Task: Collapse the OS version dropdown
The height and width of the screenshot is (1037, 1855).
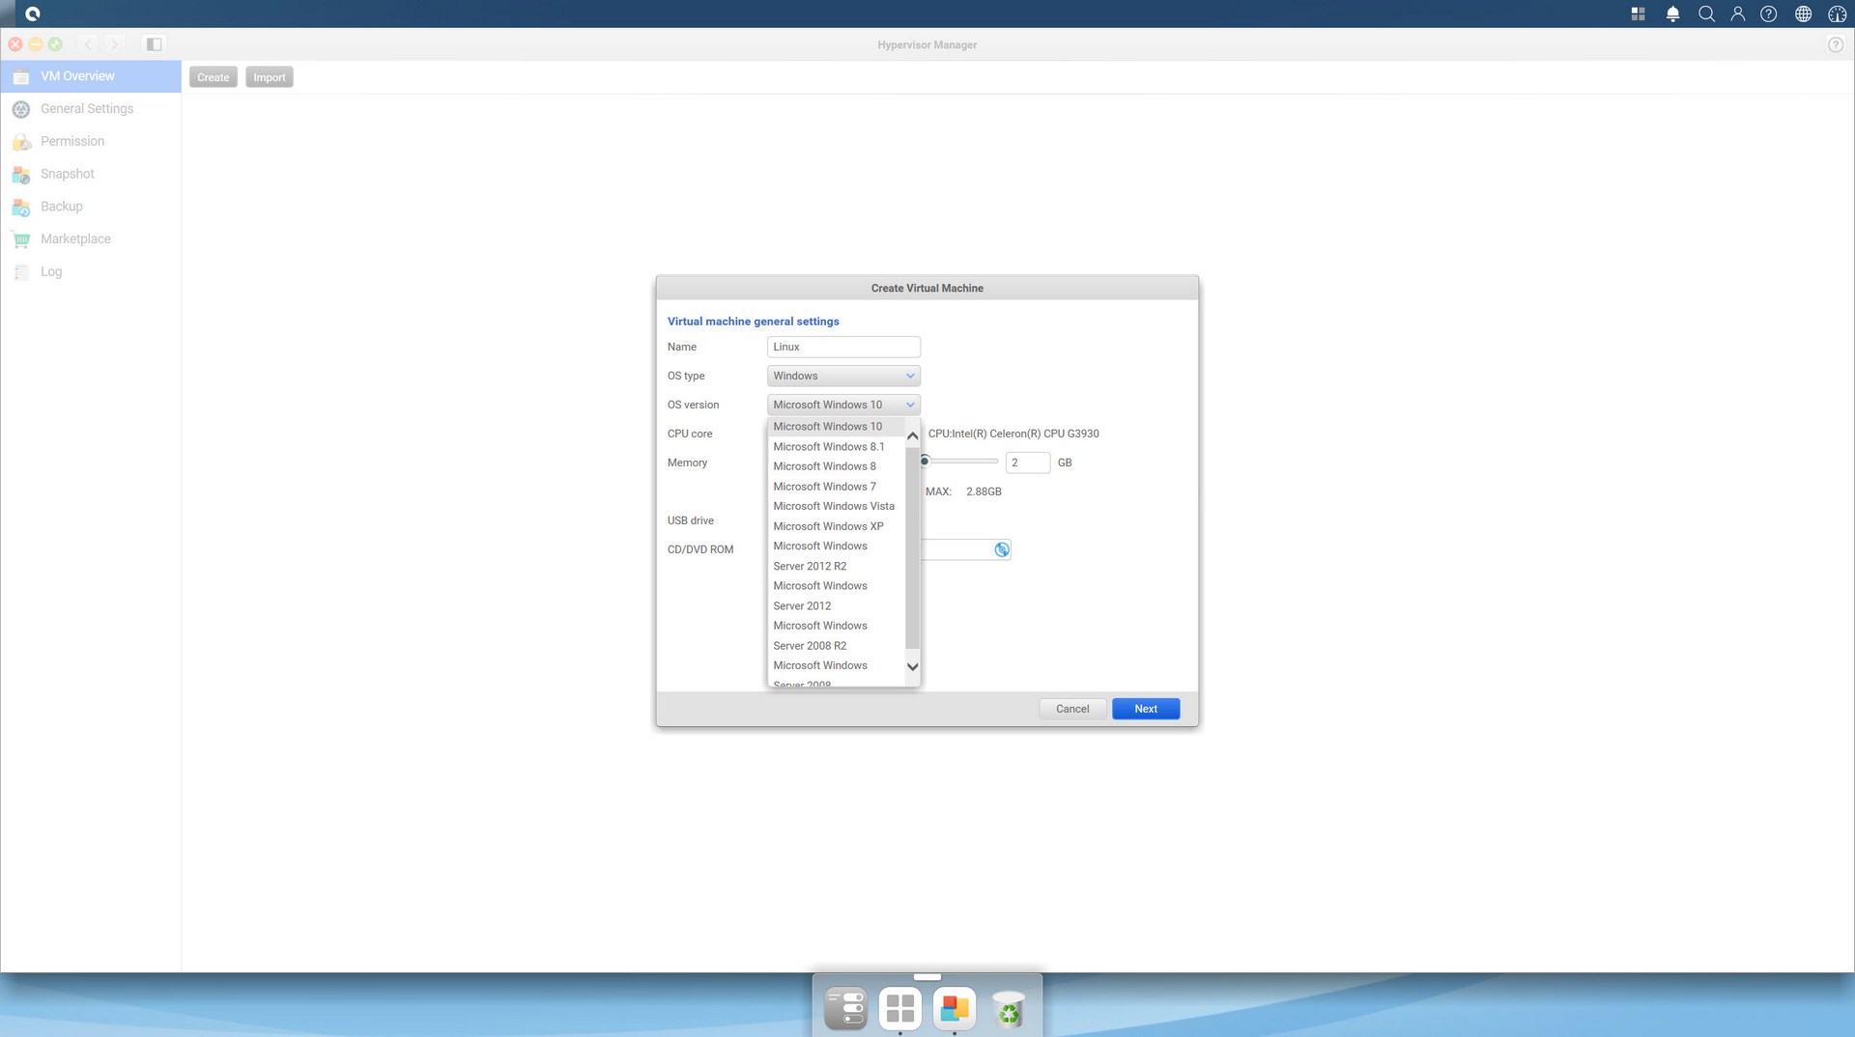Action: [x=843, y=405]
